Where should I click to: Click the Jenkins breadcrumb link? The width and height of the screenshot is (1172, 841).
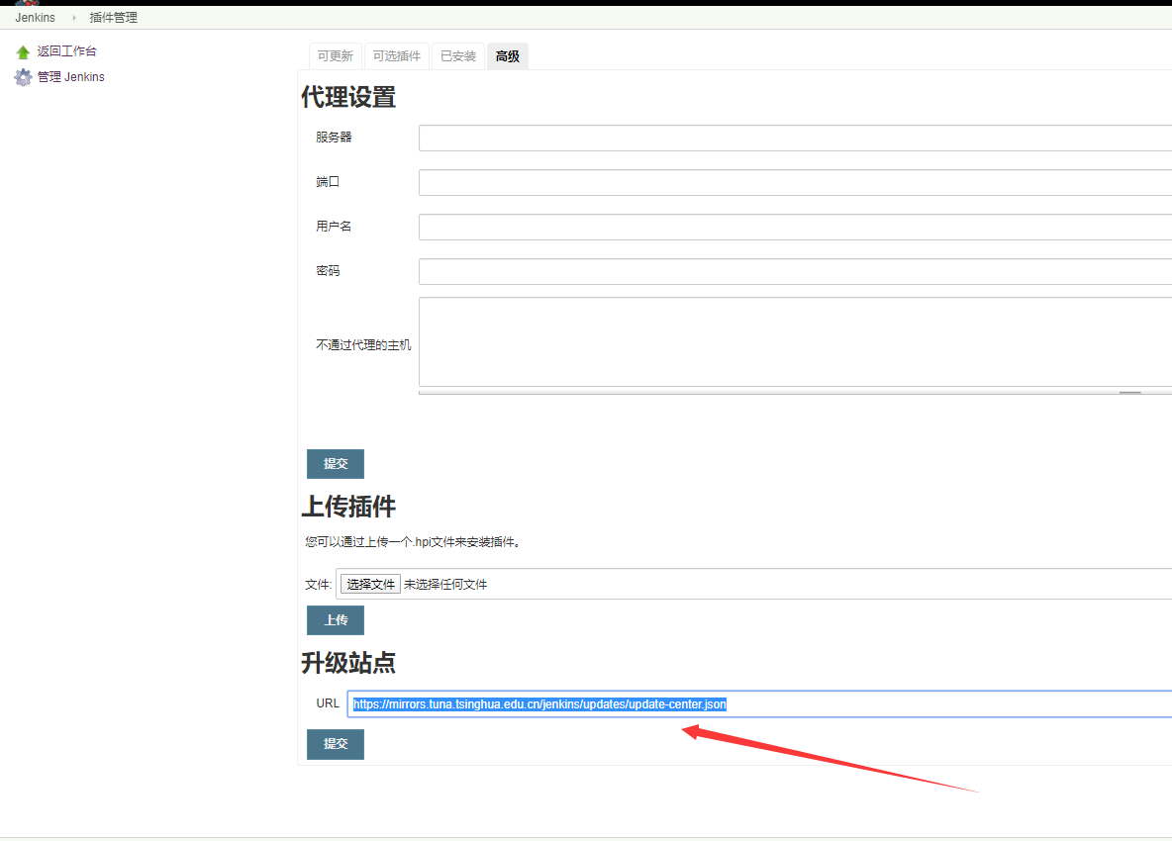coord(35,17)
